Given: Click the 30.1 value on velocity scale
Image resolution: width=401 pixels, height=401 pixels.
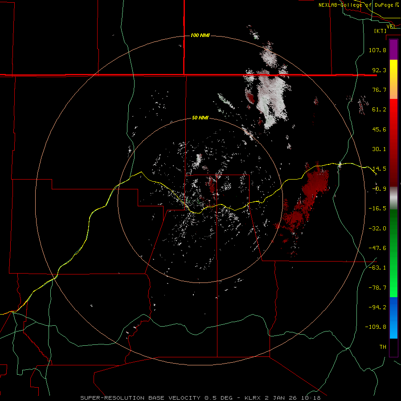Looking at the screenshot, I should click(379, 149).
